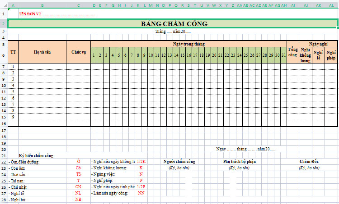The width and height of the screenshot is (339, 204).
Task: Click row 6 header number
Action: click(4, 55)
